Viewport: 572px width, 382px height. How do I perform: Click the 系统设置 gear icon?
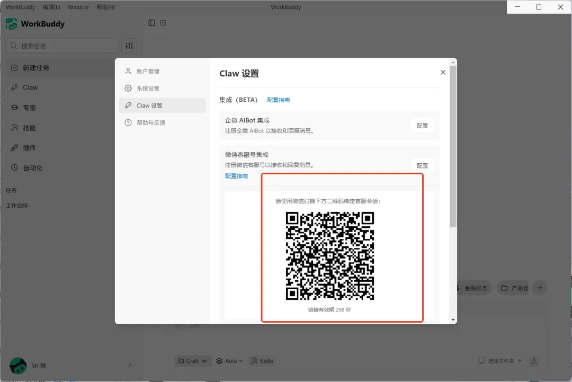[128, 88]
